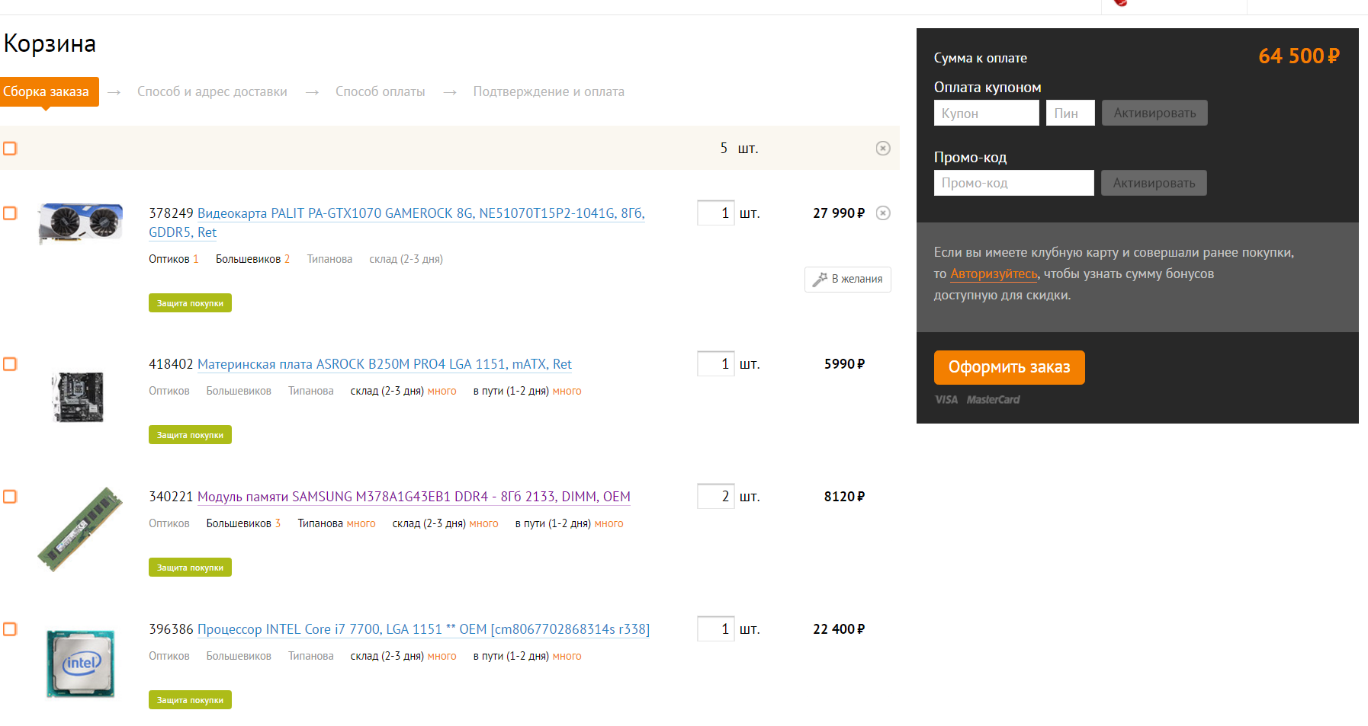The height and width of the screenshot is (726, 1368).
Task: Click Большевиков 2 stock under the video card
Action: [x=253, y=259]
